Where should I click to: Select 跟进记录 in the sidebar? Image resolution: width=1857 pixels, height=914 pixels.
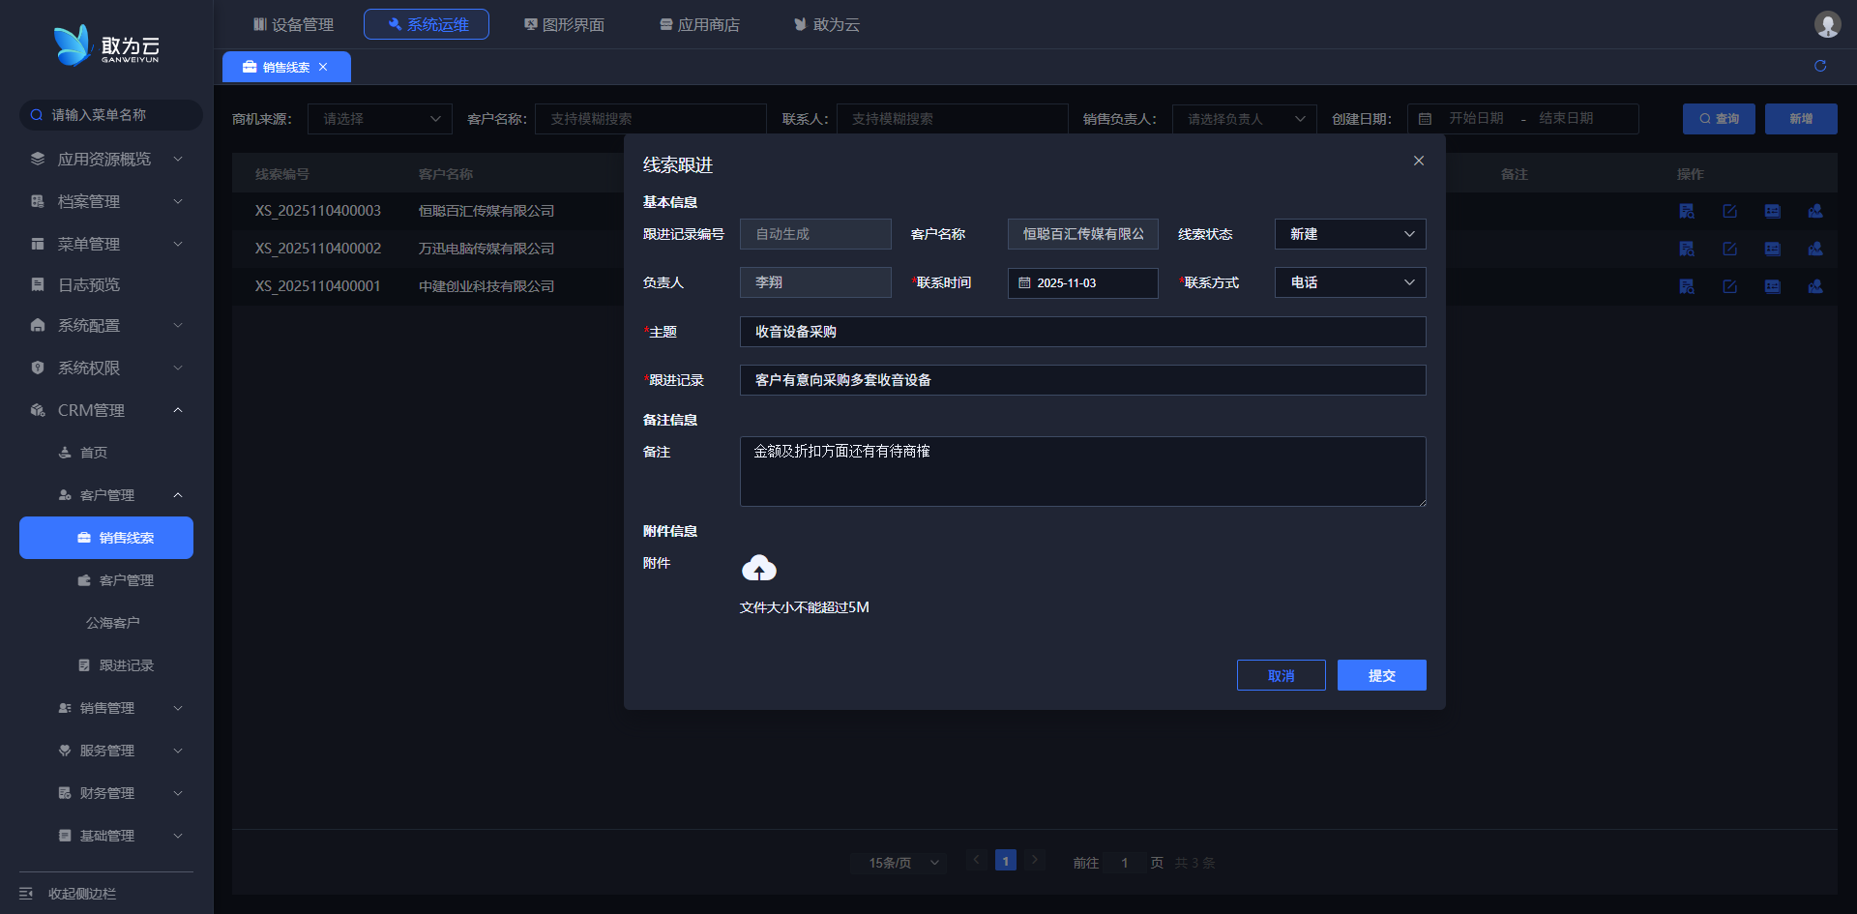pyautogui.click(x=126, y=665)
